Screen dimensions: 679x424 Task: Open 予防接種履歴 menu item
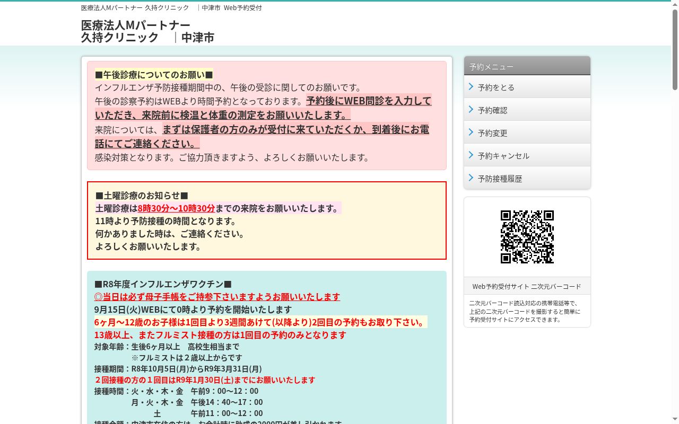click(x=527, y=178)
